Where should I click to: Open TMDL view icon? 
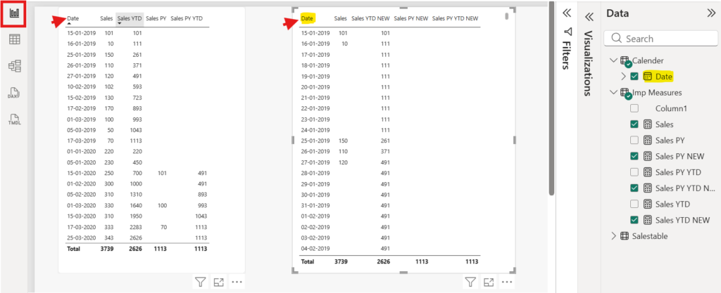14,120
